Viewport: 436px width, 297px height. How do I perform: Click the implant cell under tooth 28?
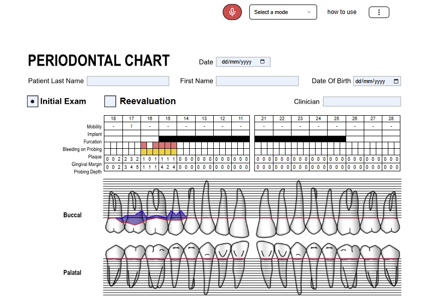click(x=391, y=133)
